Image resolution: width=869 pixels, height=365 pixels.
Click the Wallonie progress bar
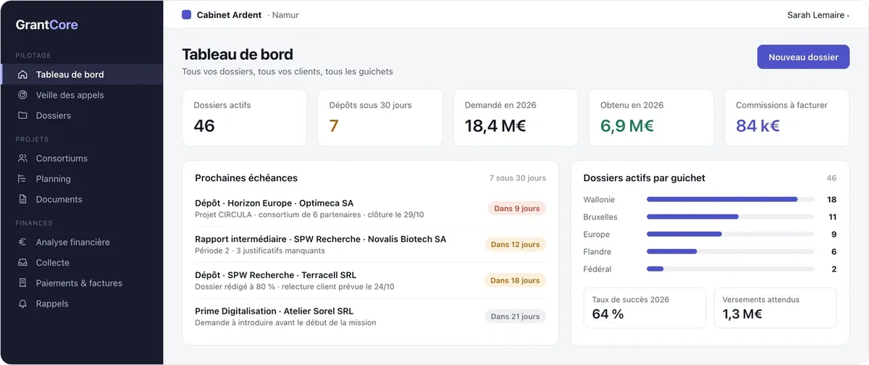pos(730,199)
